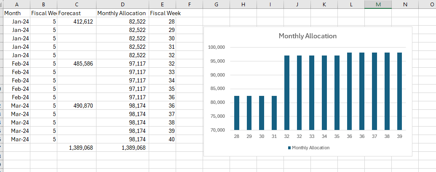Click the 75,000 label on chart axis

pyautogui.click(x=217, y=116)
